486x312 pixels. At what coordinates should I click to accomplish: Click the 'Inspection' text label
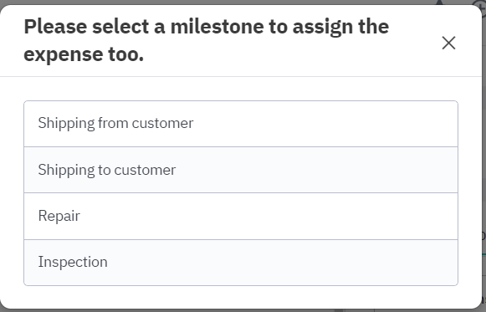(x=73, y=262)
